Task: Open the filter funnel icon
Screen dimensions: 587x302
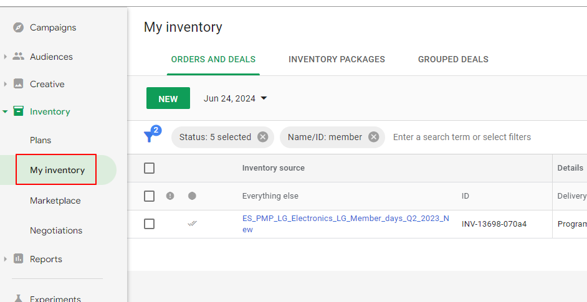Action: (150, 136)
